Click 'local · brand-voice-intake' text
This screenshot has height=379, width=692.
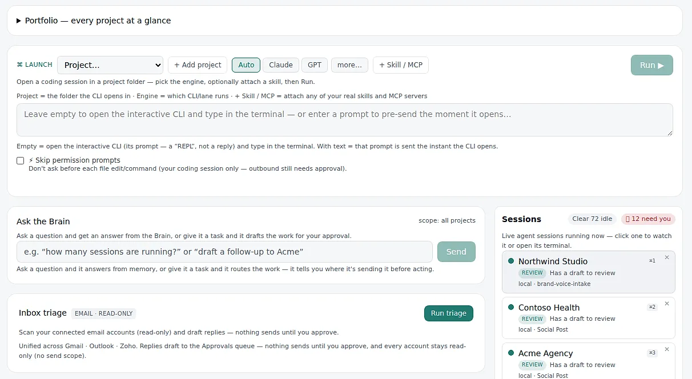click(x=554, y=284)
